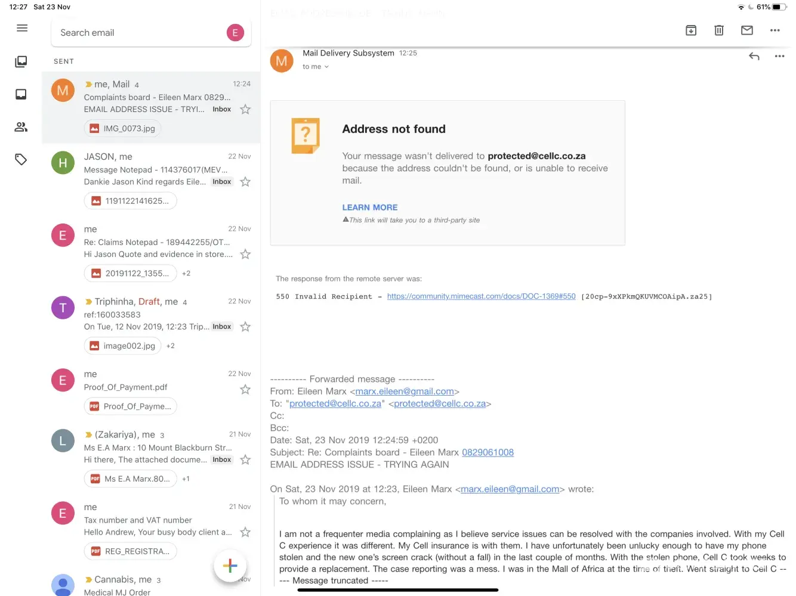Open message-level more options beside reply
This screenshot has height=596, width=796.
779,56
